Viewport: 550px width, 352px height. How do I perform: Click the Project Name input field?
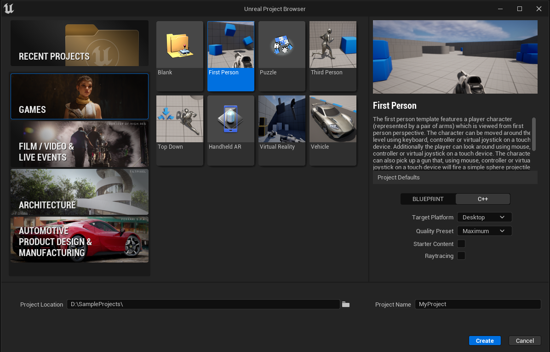[477, 304]
